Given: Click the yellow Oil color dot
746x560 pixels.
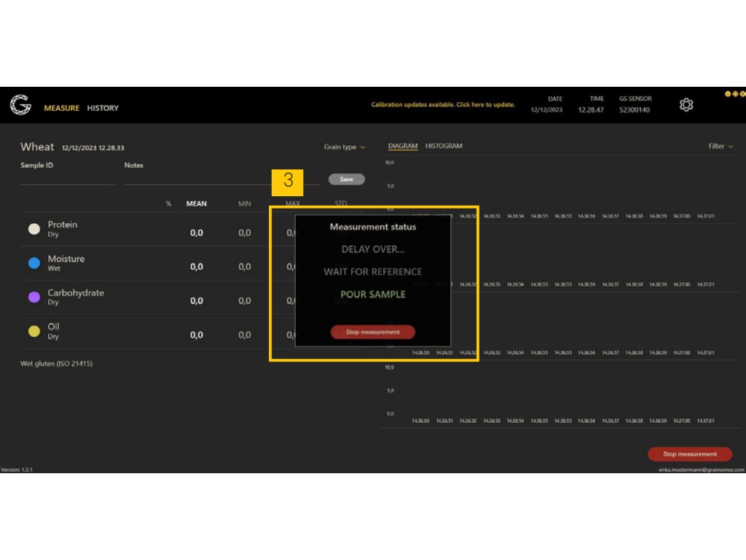Looking at the screenshot, I should (x=34, y=331).
